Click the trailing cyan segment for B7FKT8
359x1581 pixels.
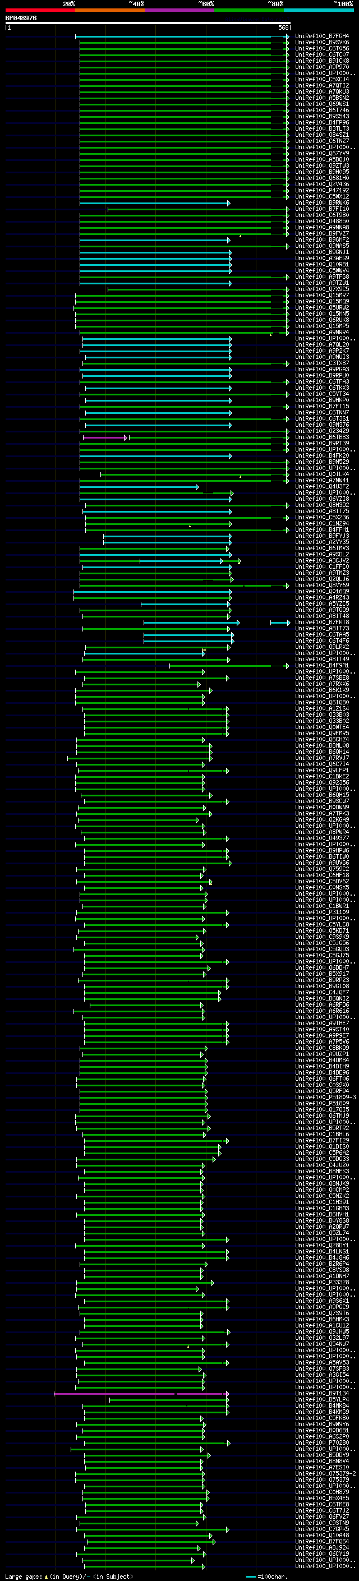(280, 623)
